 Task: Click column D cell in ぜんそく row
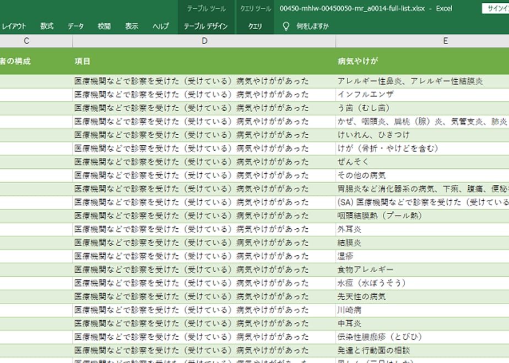(204, 162)
